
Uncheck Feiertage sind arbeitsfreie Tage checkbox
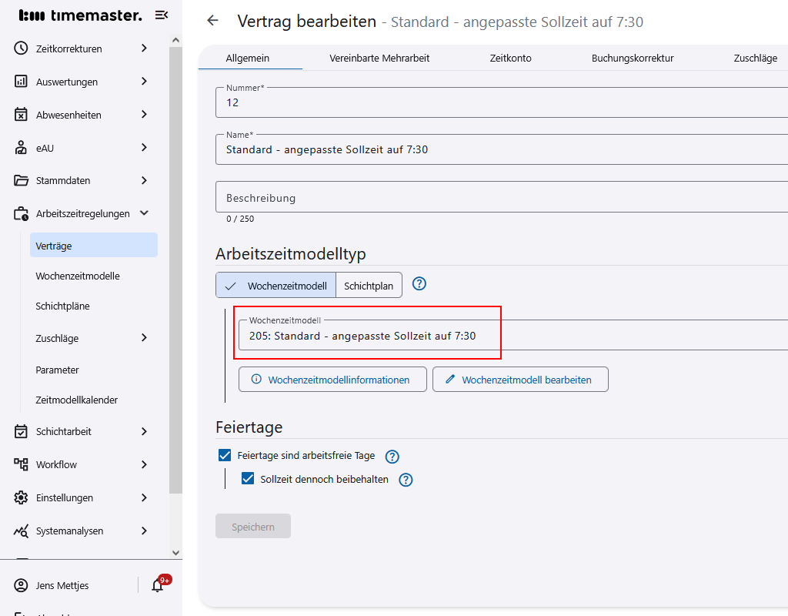[x=225, y=455]
